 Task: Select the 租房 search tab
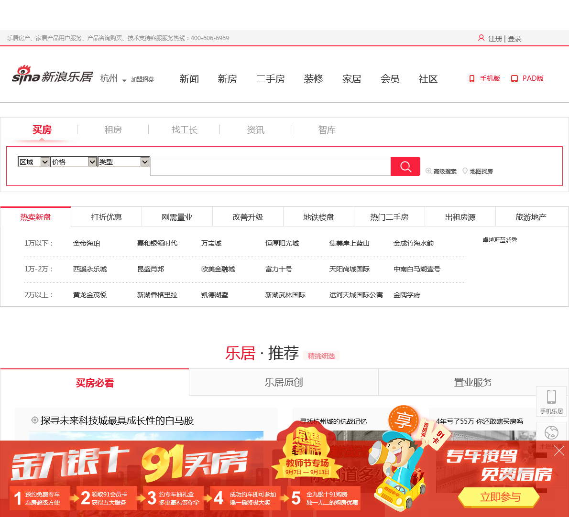113,130
